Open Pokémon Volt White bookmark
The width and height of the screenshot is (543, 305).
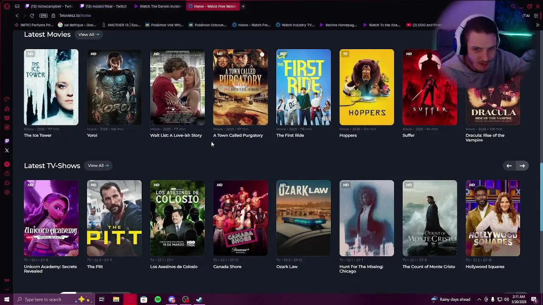[x=164, y=25]
